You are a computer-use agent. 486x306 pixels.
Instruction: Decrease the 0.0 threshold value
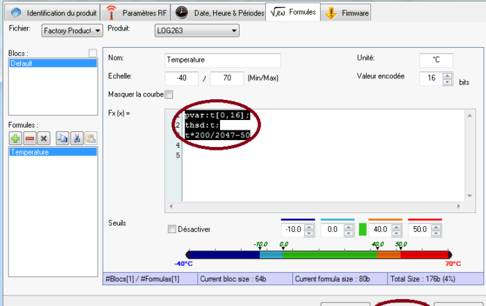point(349,233)
